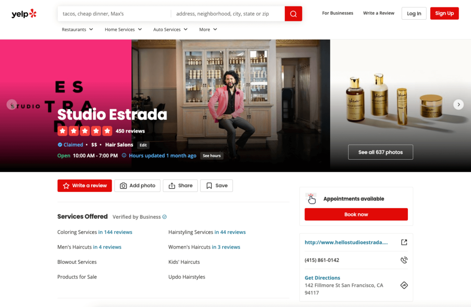Click the 142 Fillmore St address text

pos(344,289)
